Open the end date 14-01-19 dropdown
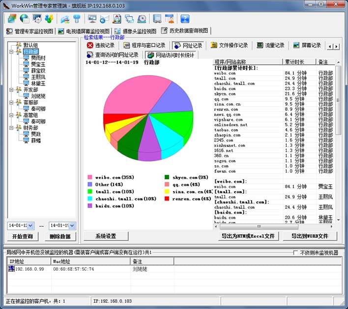 [72, 225]
